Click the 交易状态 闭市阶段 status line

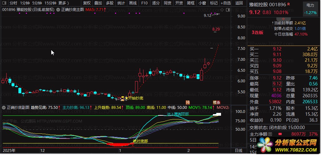(x=277, y=127)
